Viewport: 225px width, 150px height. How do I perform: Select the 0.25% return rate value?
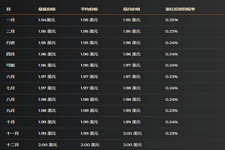click(x=172, y=20)
